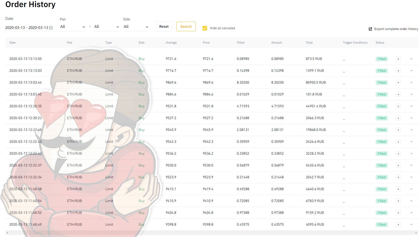Uncheck the Hide all canceled checkbox
Viewport: 420px width, 237px height.
click(205, 28)
